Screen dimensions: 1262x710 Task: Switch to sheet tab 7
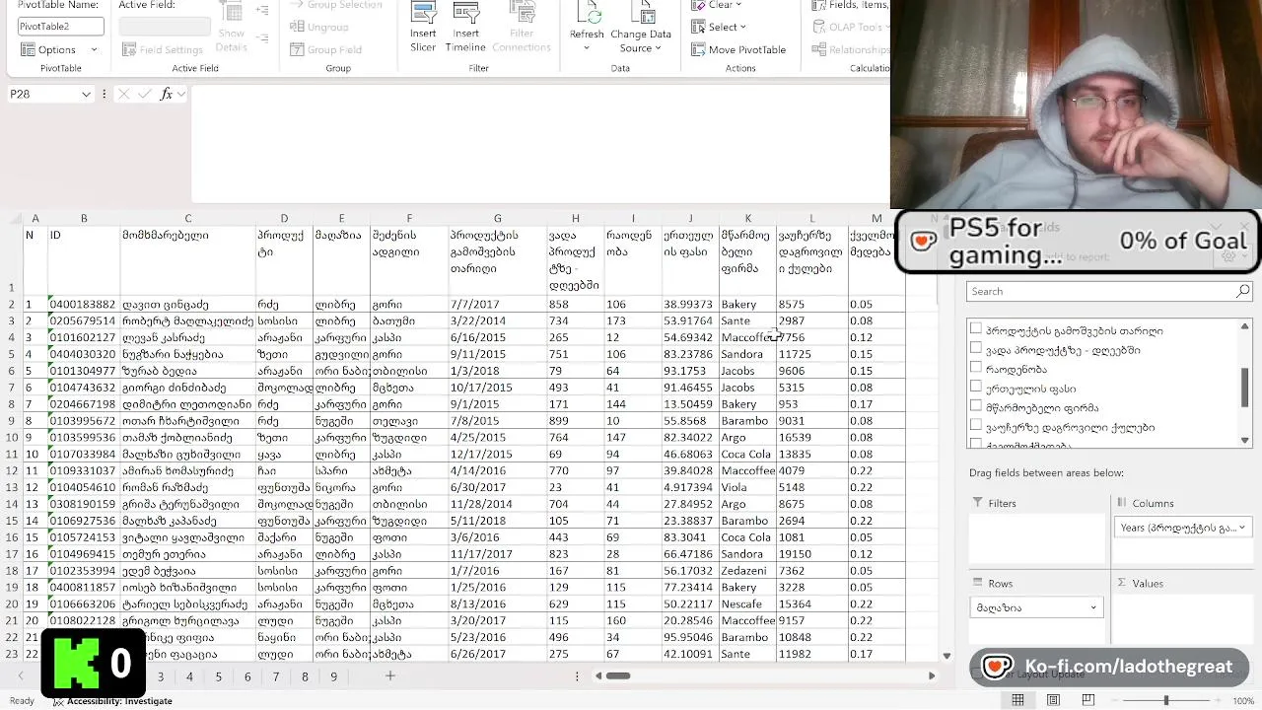(276, 676)
